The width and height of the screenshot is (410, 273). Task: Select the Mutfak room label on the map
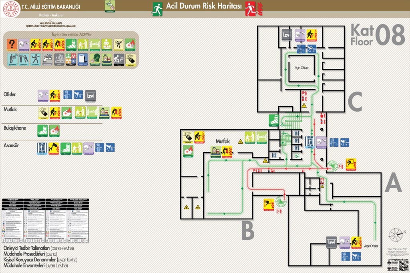click(222, 141)
